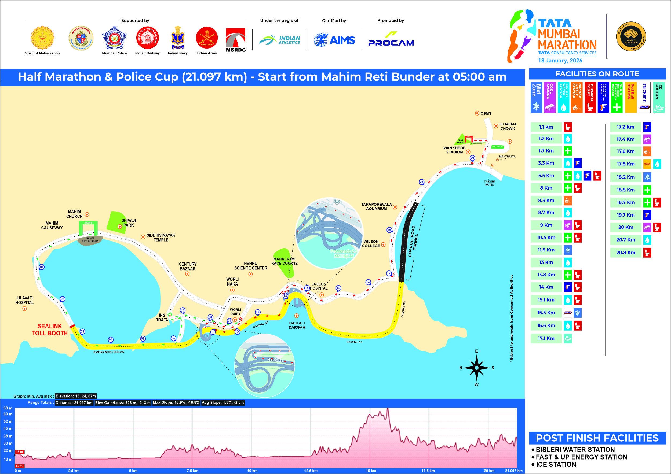Click the medical cross icon at 1.7 Km
671x474 pixels.
coord(568,151)
